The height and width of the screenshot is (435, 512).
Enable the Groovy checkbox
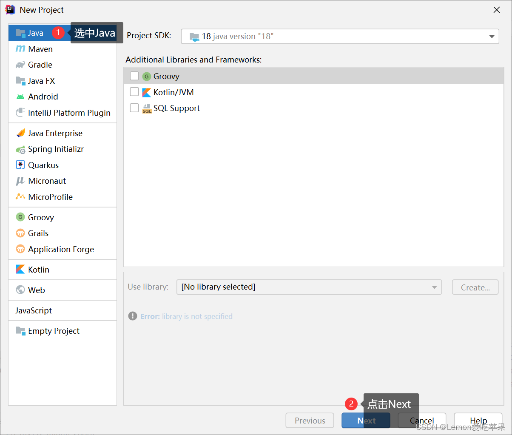pos(134,76)
